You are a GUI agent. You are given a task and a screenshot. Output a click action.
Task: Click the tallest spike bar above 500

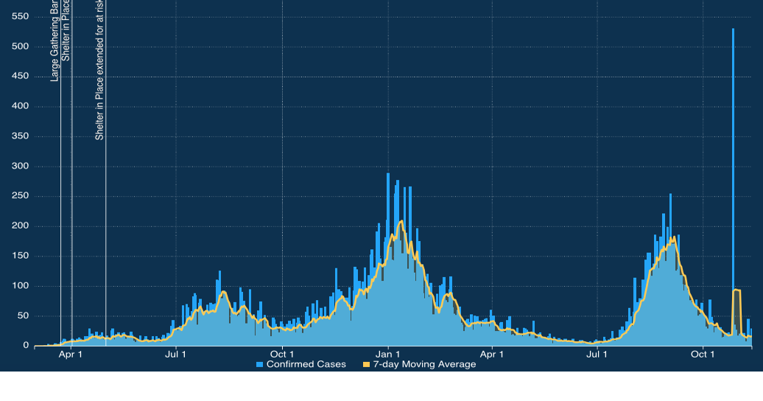click(x=733, y=147)
